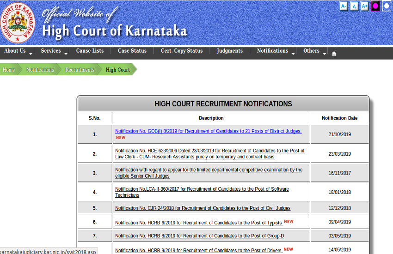Open the Case Status menu item
Screen dimensions: 393x254
tap(132, 51)
